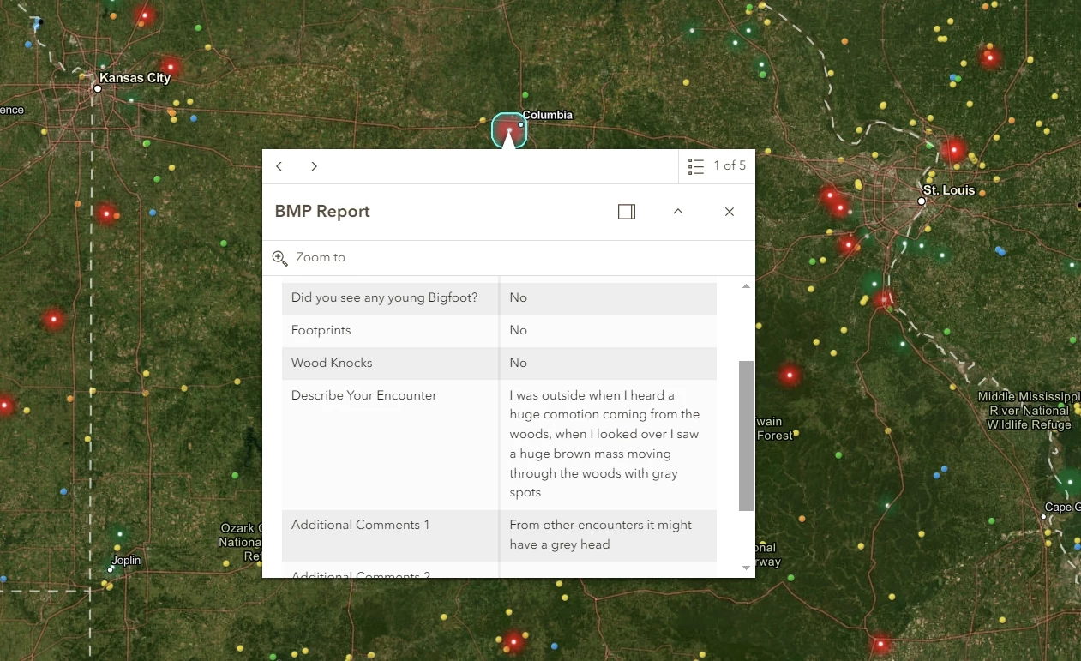Click 'Describe Your Encounter' field label
1081x661 pixels.
point(364,395)
